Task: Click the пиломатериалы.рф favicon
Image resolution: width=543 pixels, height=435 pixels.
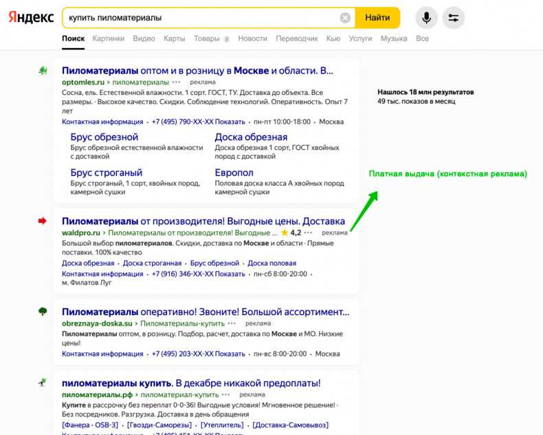Action: click(42, 383)
